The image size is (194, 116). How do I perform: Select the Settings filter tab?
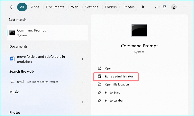tap(92, 7)
